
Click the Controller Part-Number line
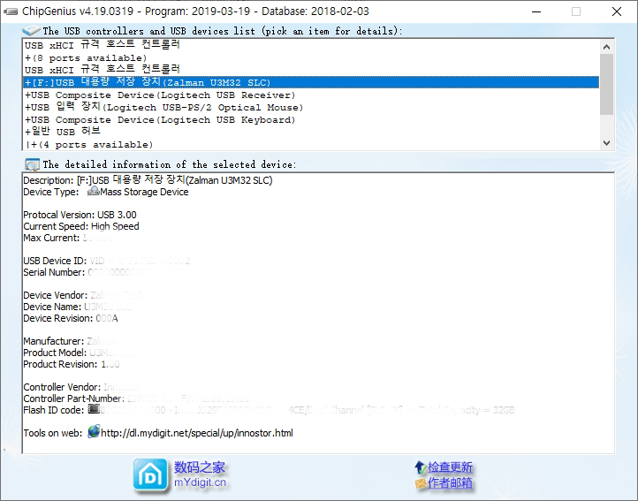(136, 399)
